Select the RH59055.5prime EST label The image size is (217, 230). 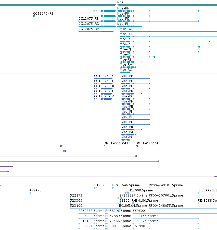pos(118,226)
